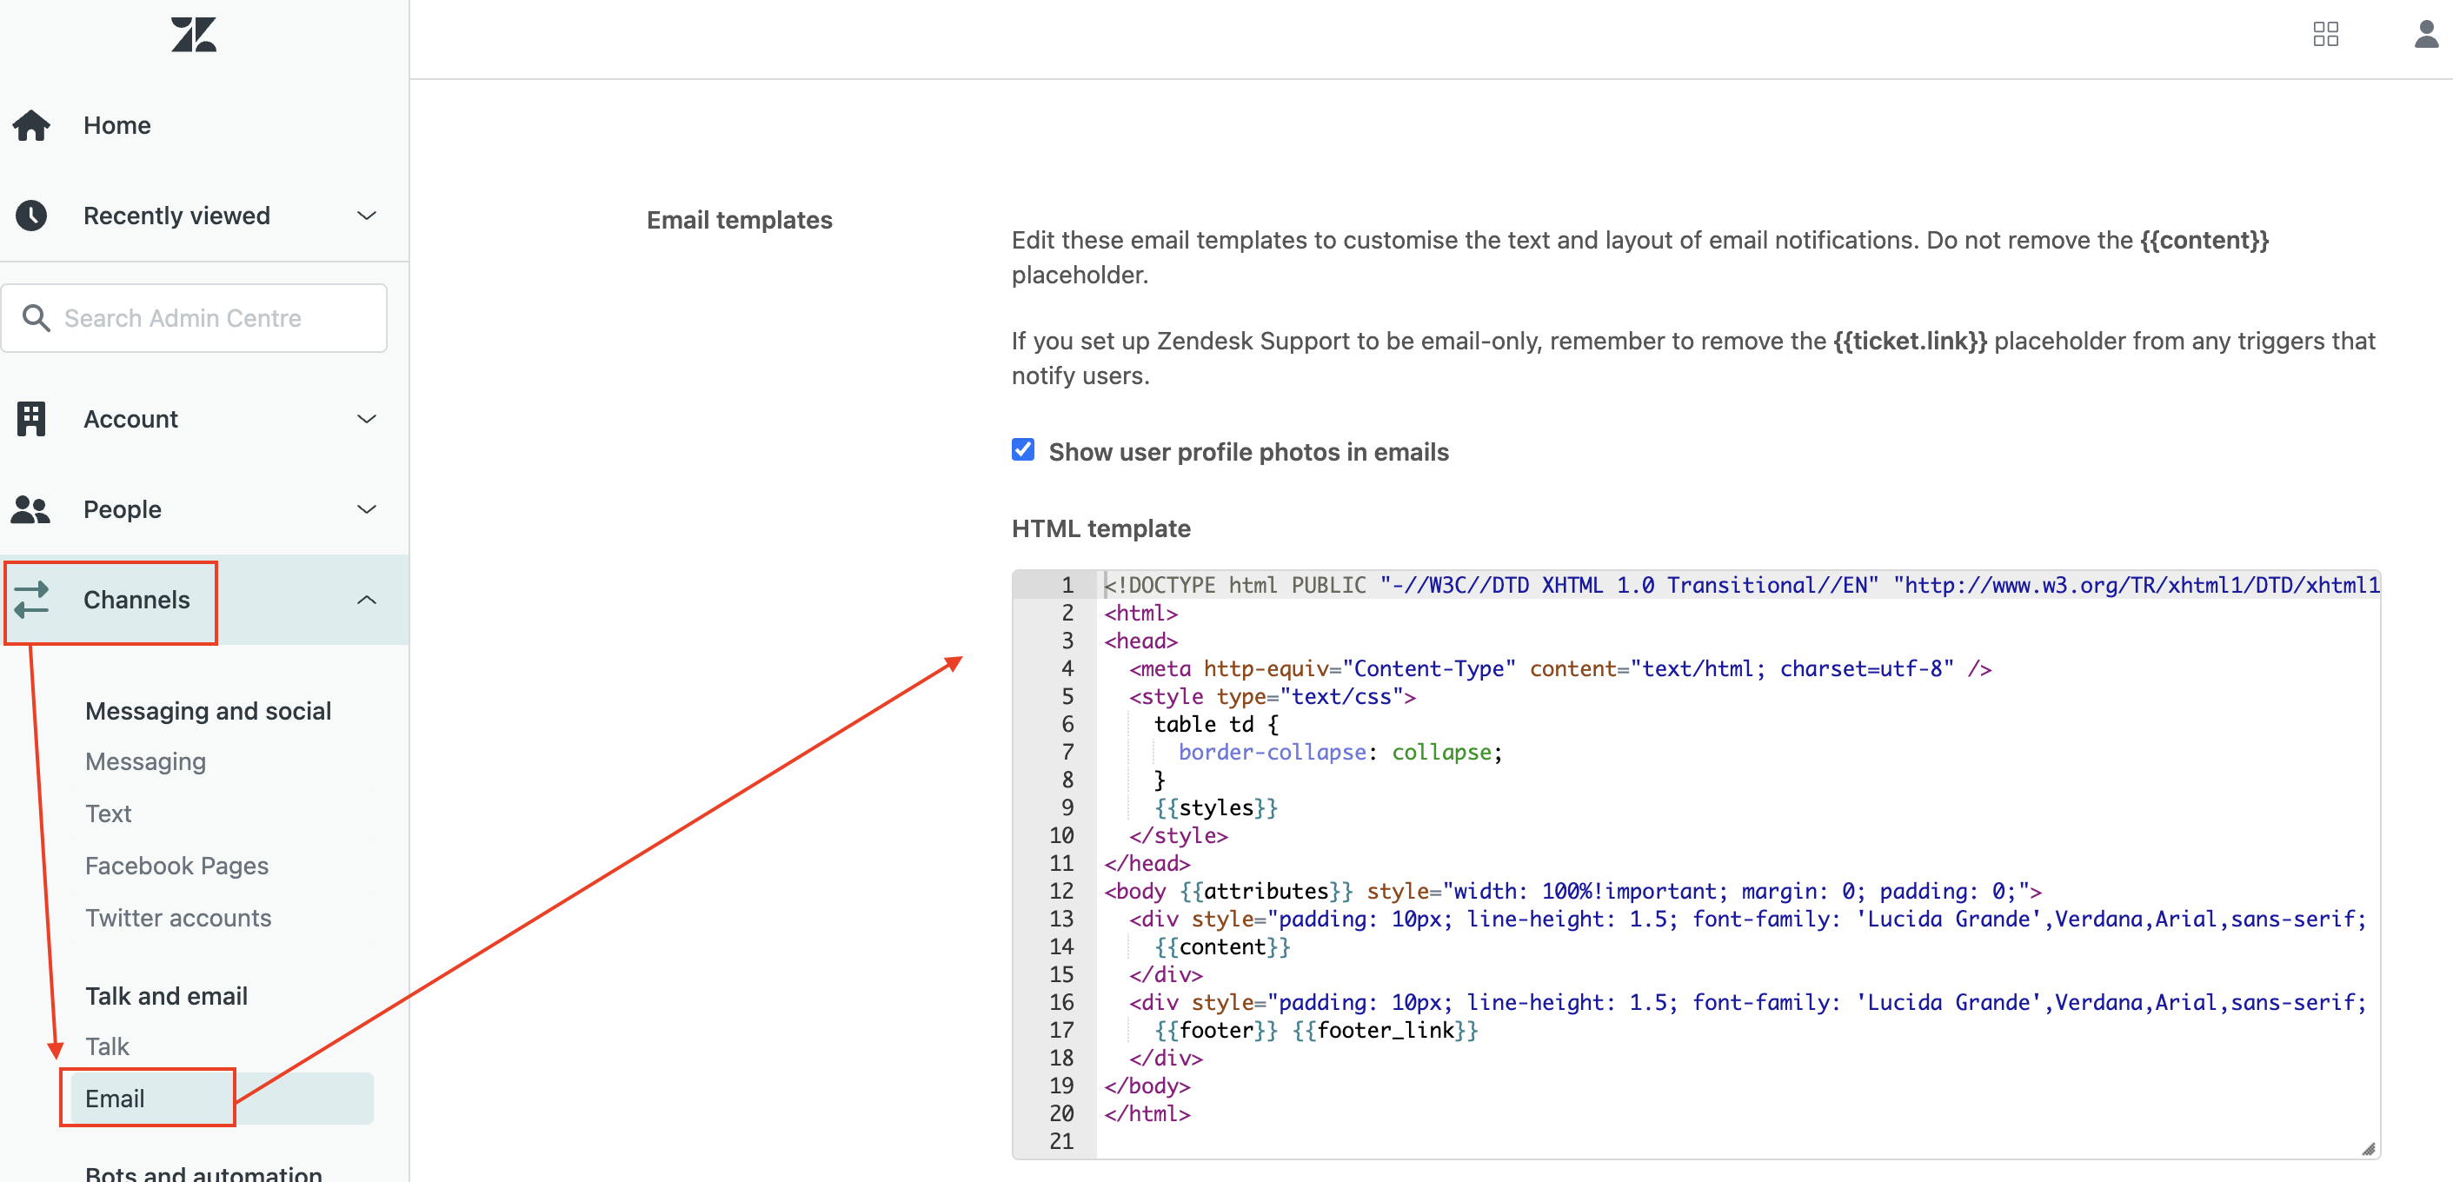This screenshot has height=1182, width=2453.
Task: Open the Messaging settings link
Action: 146,761
